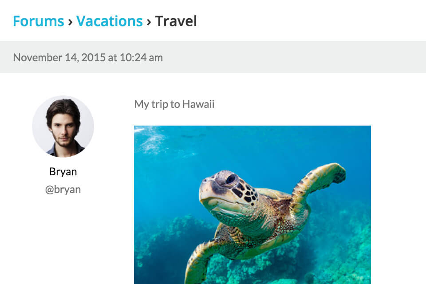Click the author name Bryan
This screenshot has width=426, height=284.
[63, 172]
